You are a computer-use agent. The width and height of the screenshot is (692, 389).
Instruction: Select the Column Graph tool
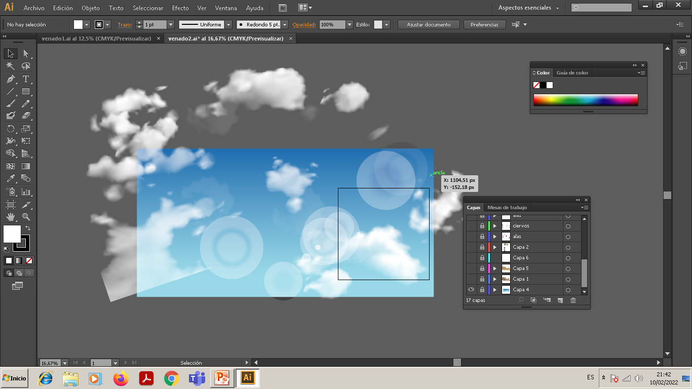tap(26, 192)
